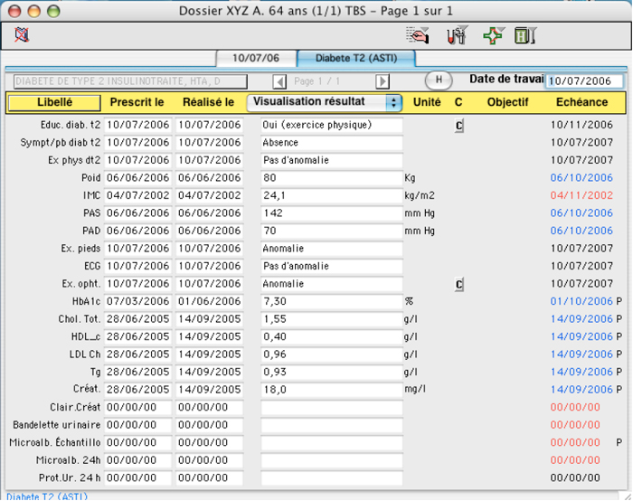Open the Visualisation résultat dropdown

[x=324, y=102]
